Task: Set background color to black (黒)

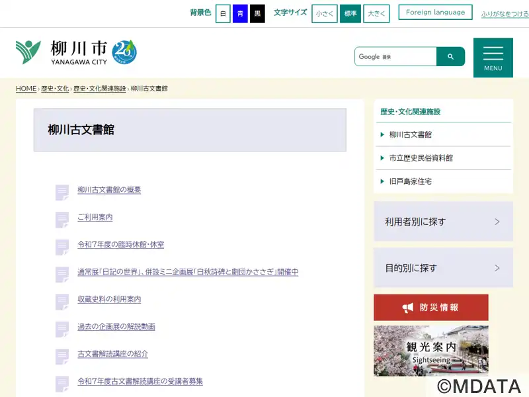Action: tap(257, 13)
